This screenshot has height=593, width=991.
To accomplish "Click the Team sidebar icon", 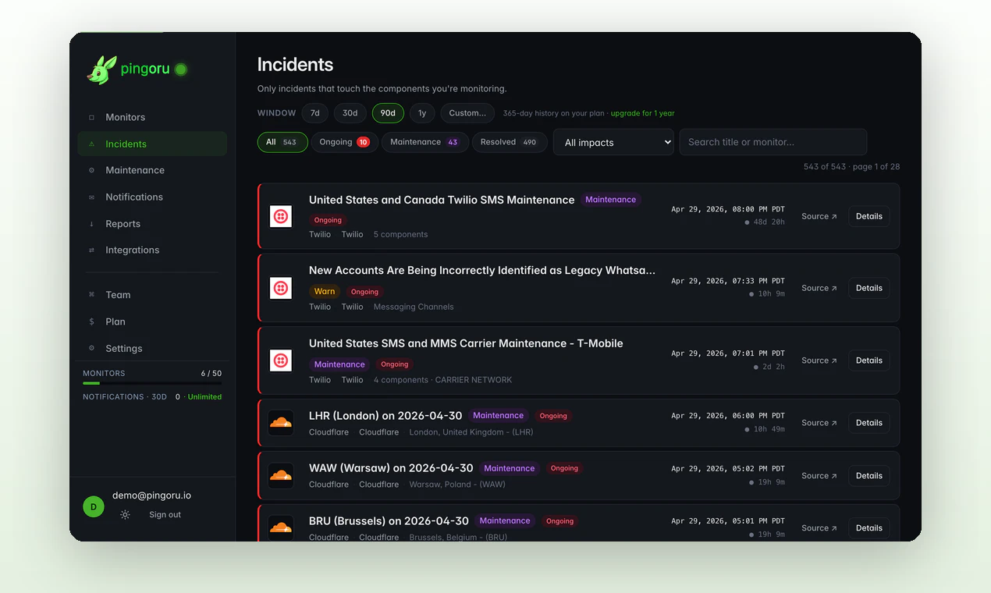I will [x=94, y=294].
